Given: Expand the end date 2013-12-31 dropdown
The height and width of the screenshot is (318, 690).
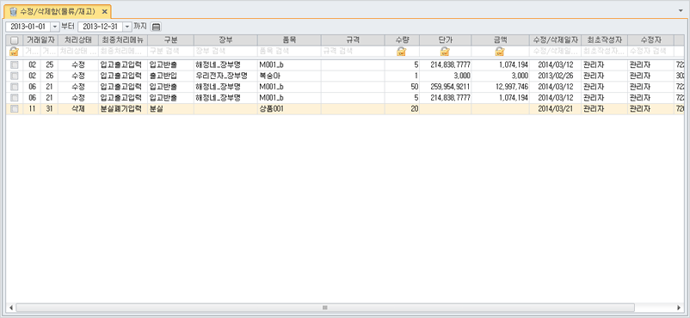Looking at the screenshot, I should (127, 27).
